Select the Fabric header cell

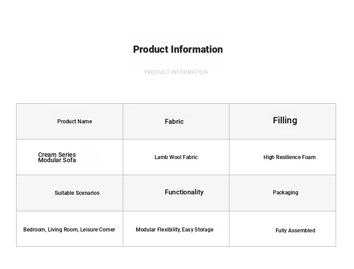tap(176, 122)
